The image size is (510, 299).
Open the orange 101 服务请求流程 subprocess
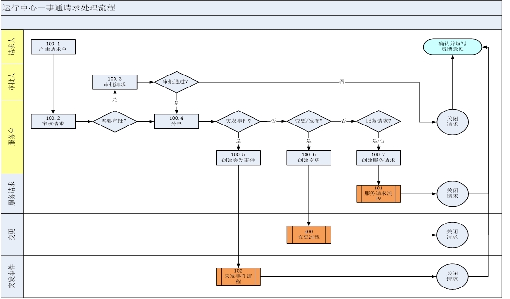coord(378,194)
